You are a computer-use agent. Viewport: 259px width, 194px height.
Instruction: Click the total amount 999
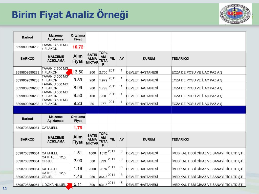pyautogui.click(x=103, y=161)
